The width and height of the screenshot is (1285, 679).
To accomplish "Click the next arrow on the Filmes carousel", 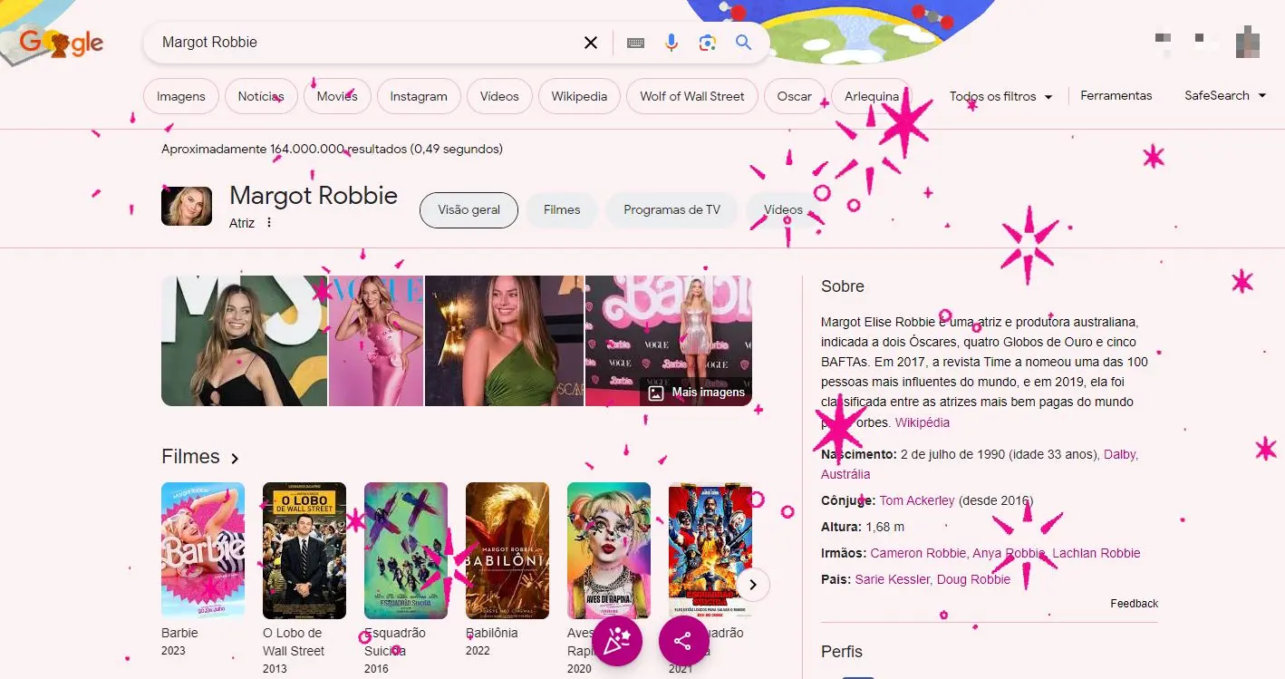I will pyautogui.click(x=752, y=585).
